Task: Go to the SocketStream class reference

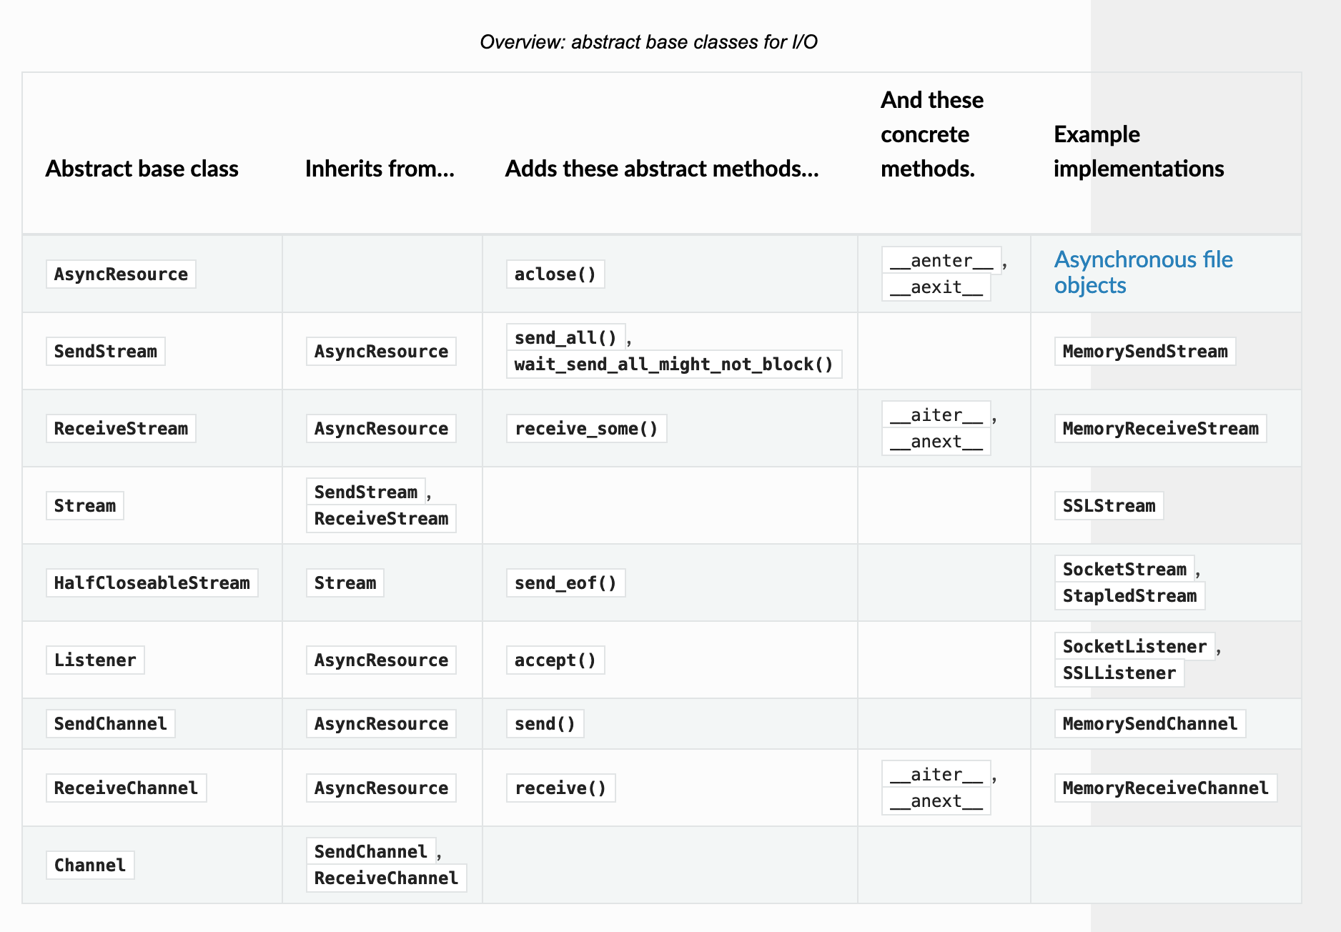Action: tap(1124, 570)
